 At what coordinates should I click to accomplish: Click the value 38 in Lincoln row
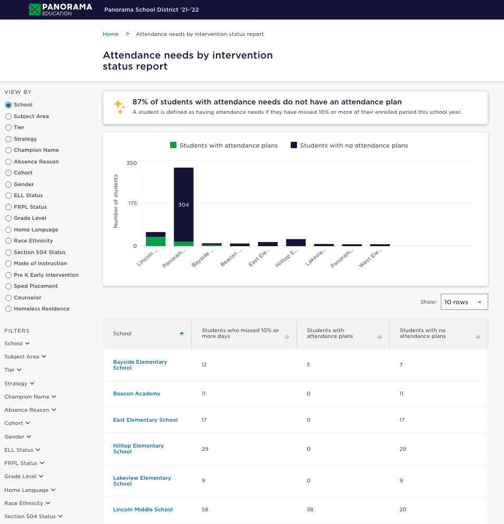(310, 510)
